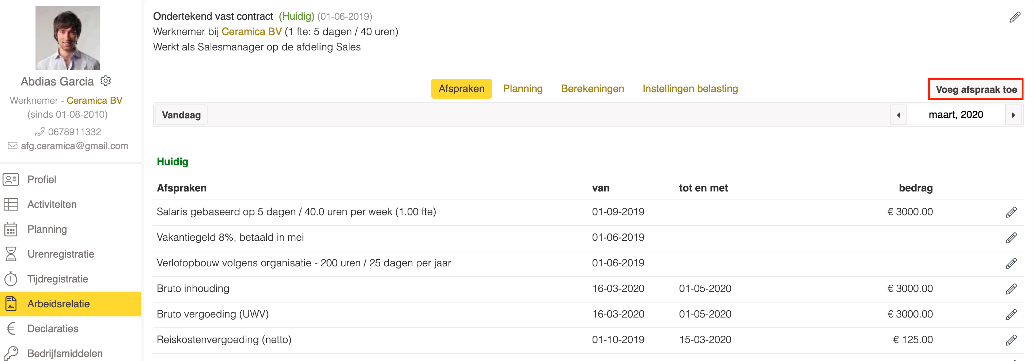Viewport: 1033px width, 361px height.
Task: Click the Urenregistratie hourglass icon
Action: [x=11, y=254]
